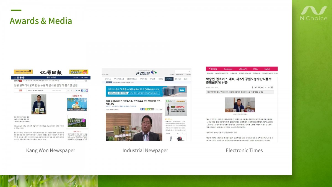Click the Awards & Media slide title
The height and width of the screenshot is (187, 332).
[41, 21]
